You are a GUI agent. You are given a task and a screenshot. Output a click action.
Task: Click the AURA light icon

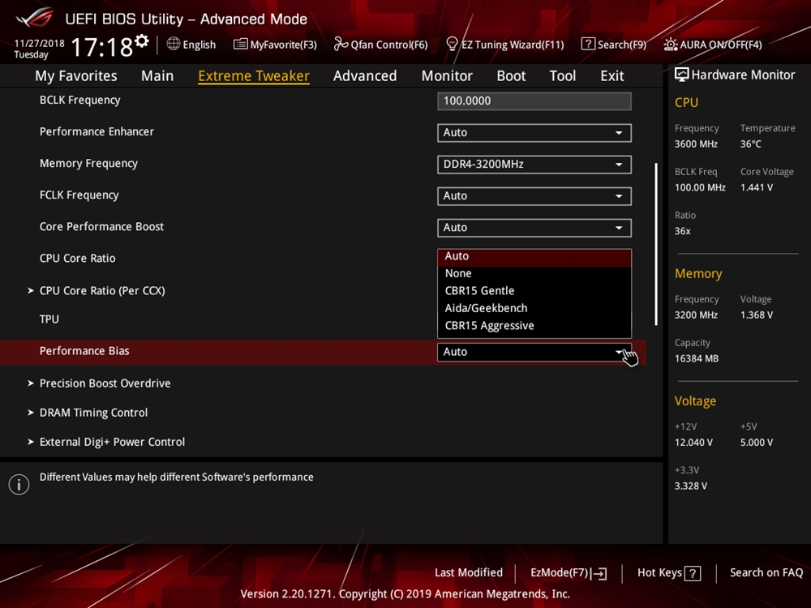[x=671, y=45]
